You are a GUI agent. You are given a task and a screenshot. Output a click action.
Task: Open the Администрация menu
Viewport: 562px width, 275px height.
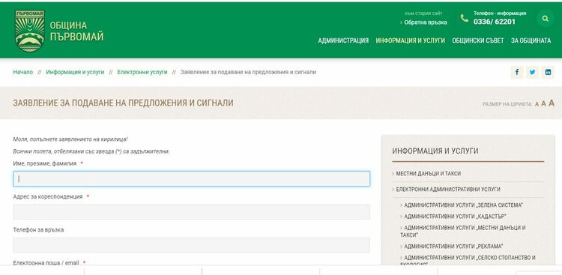(x=343, y=40)
